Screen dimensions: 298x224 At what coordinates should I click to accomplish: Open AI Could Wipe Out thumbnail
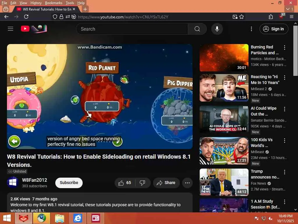[x=224, y=119]
